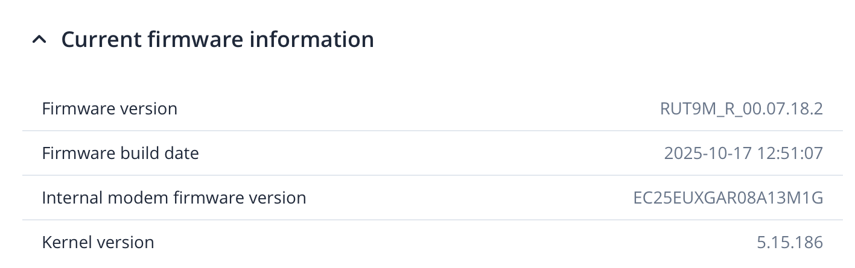The width and height of the screenshot is (855, 268).
Task: Click the Internal modem firmware version label
Action: pyautogui.click(x=174, y=198)
